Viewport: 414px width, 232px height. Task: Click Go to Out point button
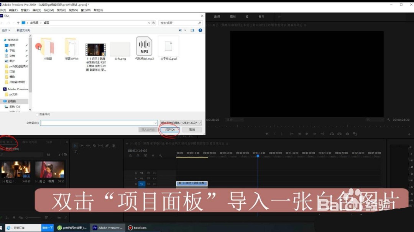(322, 134)
